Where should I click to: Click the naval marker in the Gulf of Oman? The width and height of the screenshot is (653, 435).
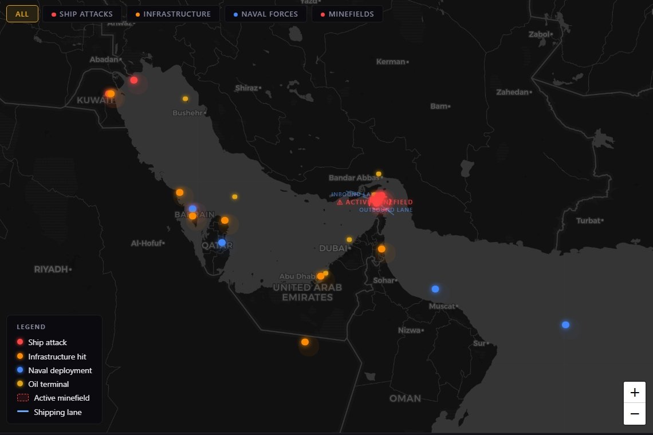tap(565, 325)
